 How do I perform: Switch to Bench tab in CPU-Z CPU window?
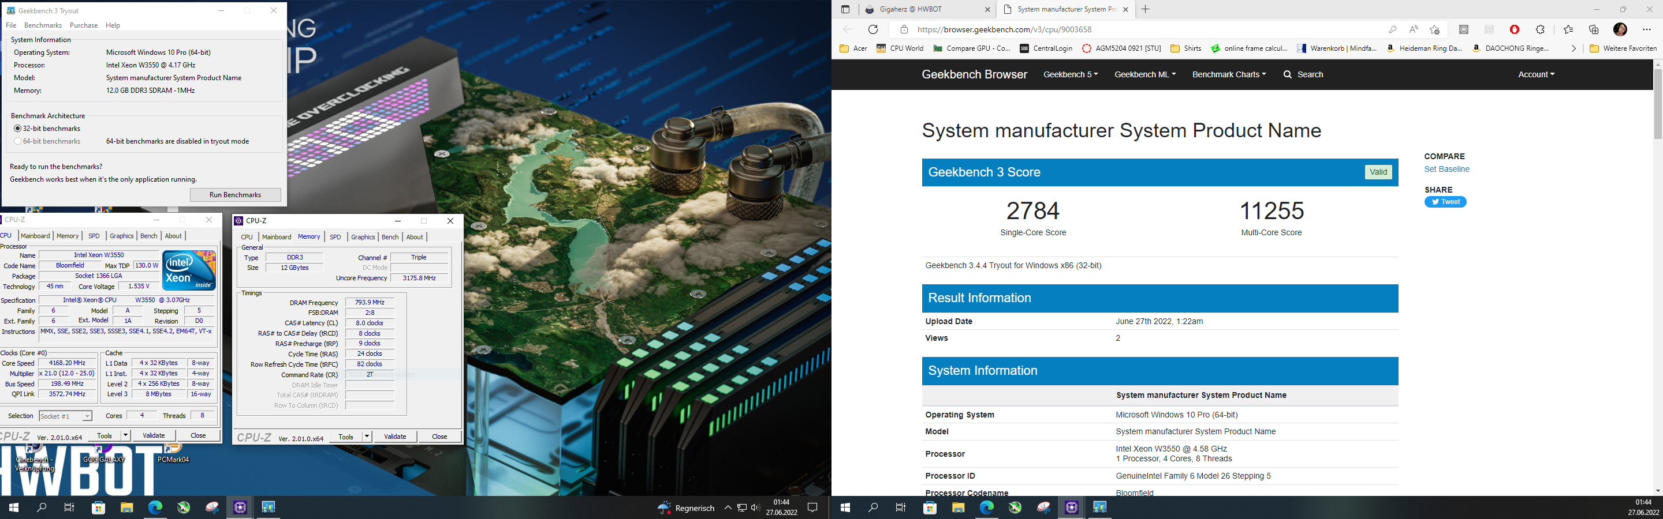point(148,236)
